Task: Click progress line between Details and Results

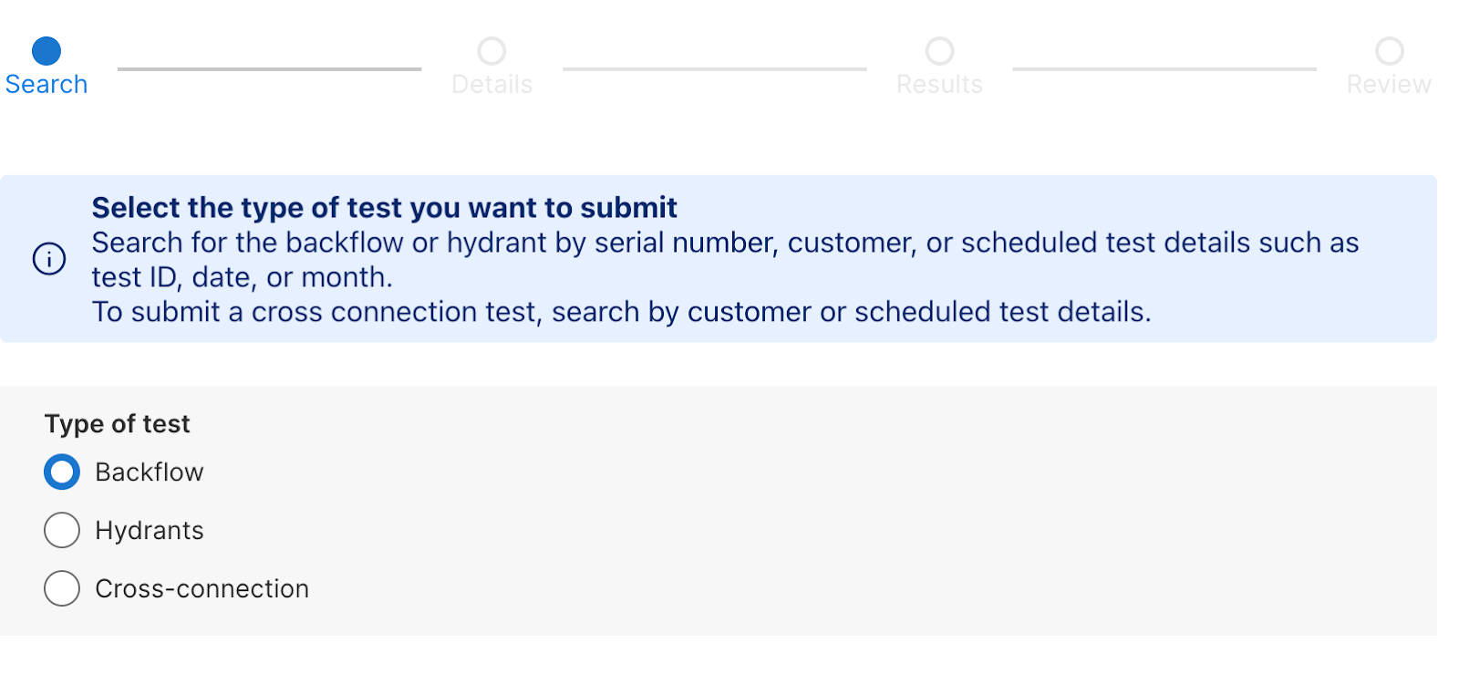Action: (714, 68)
